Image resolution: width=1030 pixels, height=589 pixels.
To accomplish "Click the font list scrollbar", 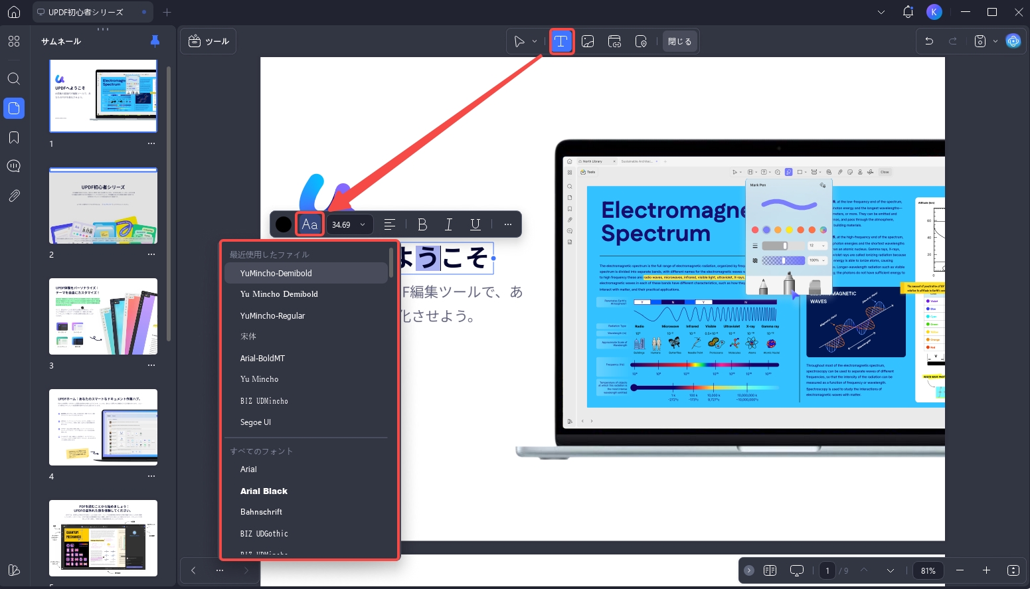I will (391, 262).
